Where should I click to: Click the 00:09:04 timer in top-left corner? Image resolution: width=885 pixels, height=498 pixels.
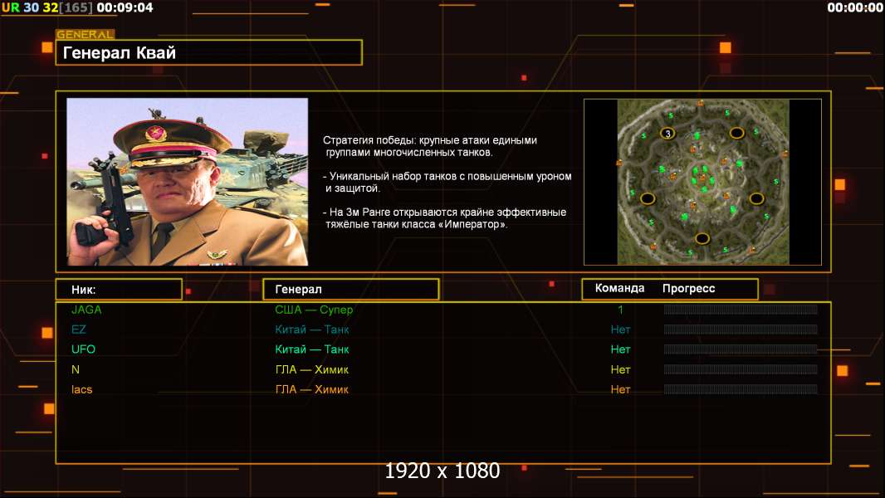point(125,7)
